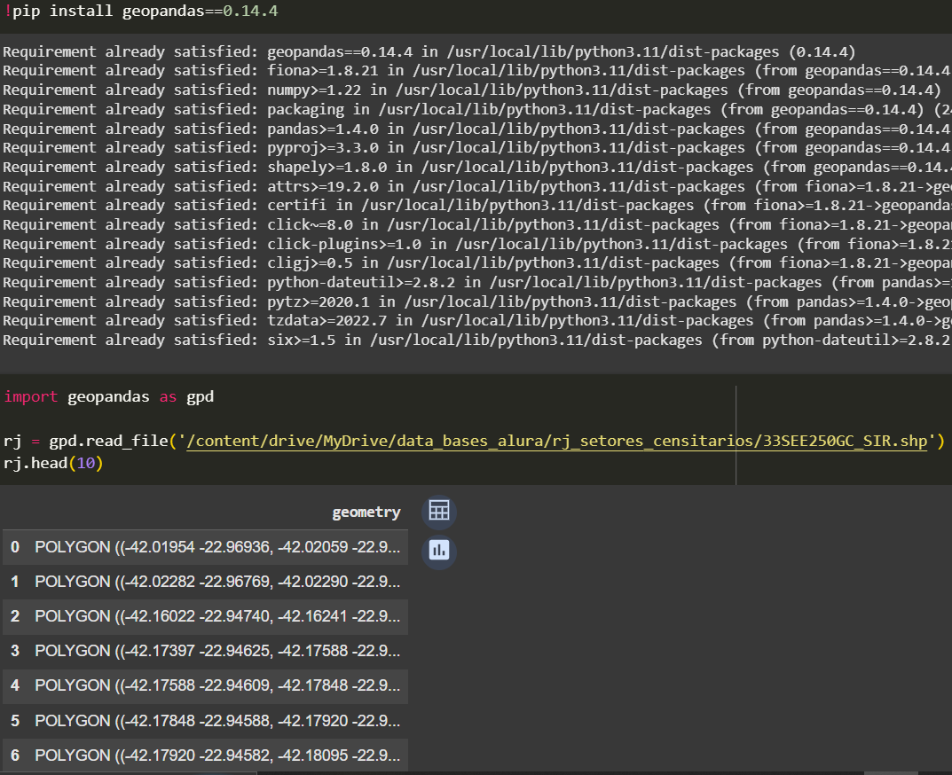Select row 2 geometry cell starting -42.16022

[217, 616]
